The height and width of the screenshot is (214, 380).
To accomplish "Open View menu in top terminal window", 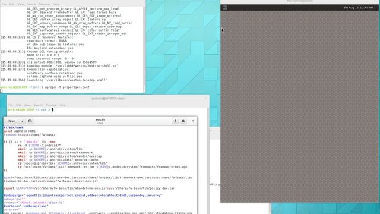I will [x=21, y=4].
